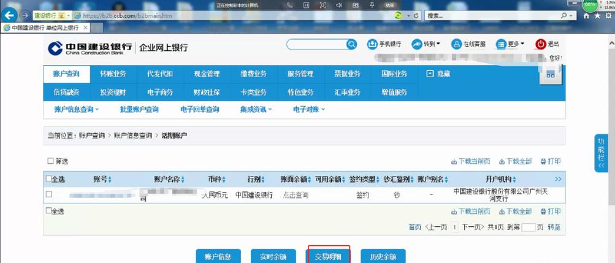Click 交易明细 button
Screen dimensions: 615x263
(x=328, y=256)
